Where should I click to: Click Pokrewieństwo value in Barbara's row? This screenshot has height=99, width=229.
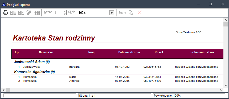coord(197,67)
